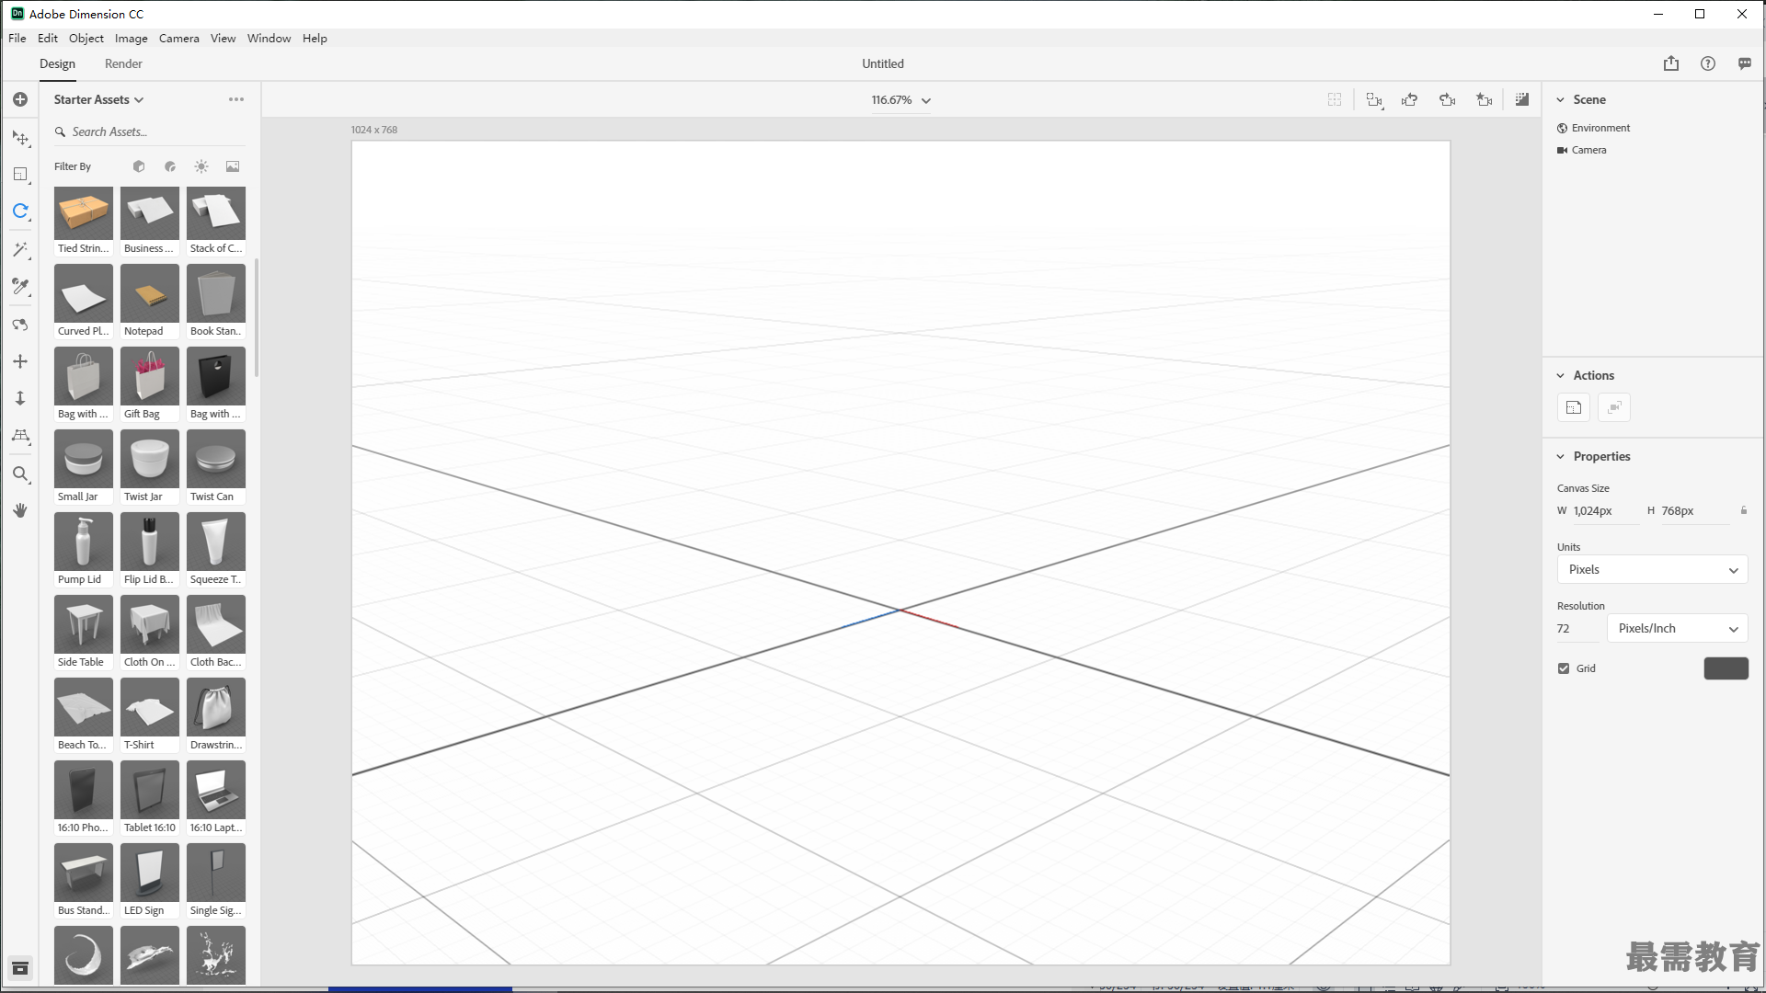The image size is (1766, 993).
Task: Click the Add and Import Content icon
Action: (20, 99)
